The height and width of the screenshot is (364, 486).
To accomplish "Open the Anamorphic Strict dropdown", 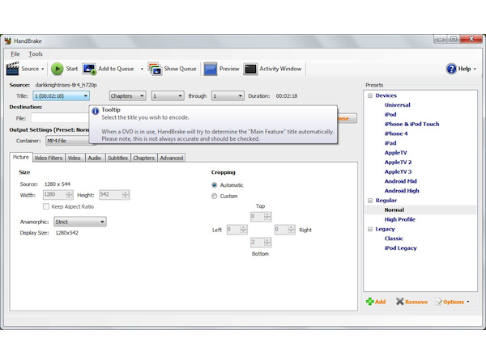I will point(80,222).
